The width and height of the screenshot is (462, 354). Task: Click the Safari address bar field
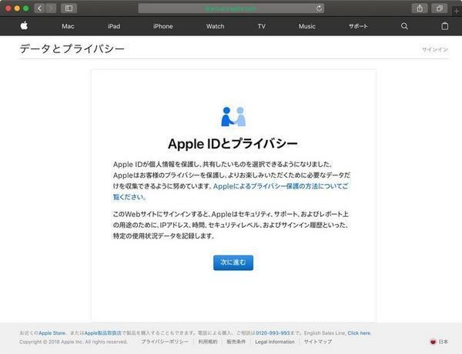231,8
